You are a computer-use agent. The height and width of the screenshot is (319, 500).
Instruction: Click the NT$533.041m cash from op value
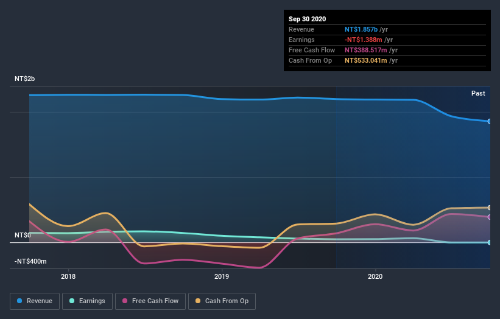pyautogui.click(x=366, y=60)
